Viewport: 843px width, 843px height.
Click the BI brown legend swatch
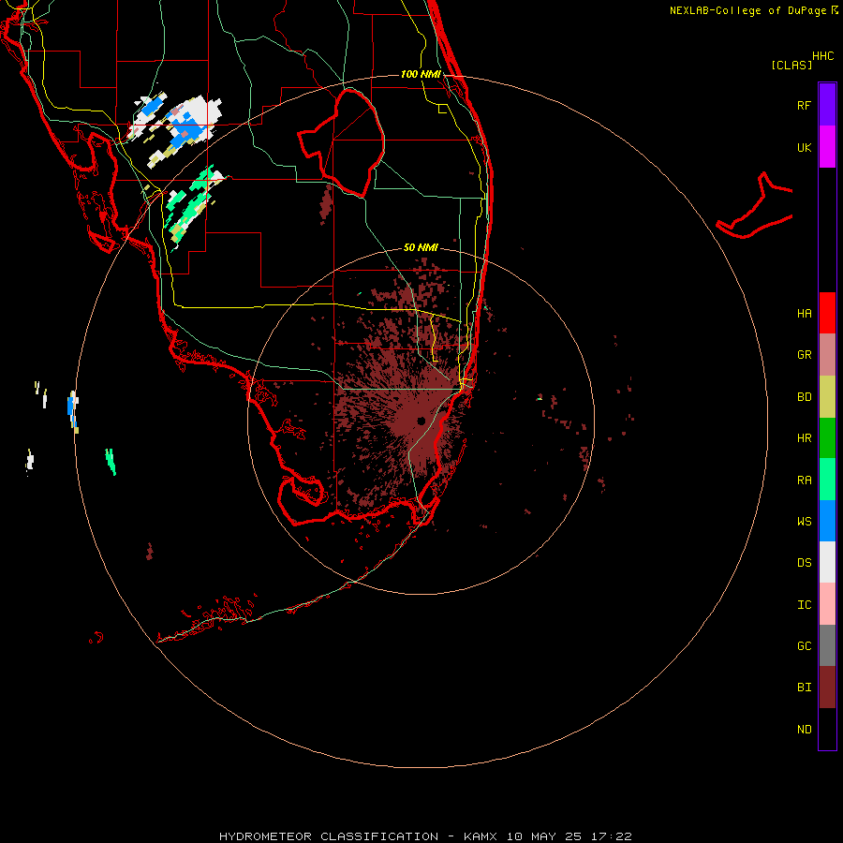coord(827,688)
